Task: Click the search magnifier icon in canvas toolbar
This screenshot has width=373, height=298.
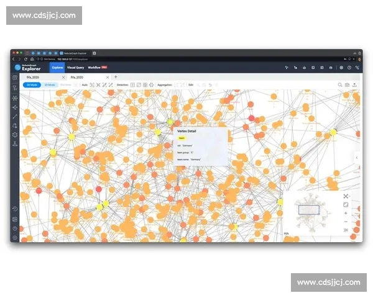Action: pos(340,84)
